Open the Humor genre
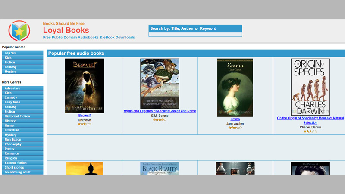 pyautogui.click(x=23, y=125)
